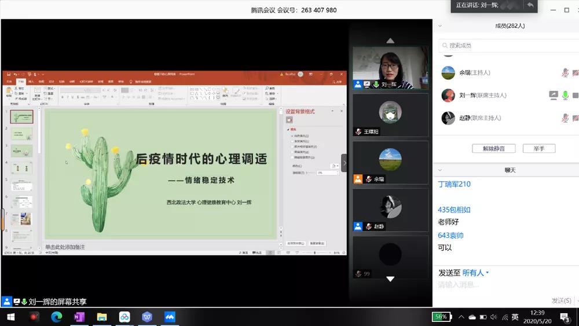
Task: Click 刘一辉's screen share icon in member list
Action: 554,96
